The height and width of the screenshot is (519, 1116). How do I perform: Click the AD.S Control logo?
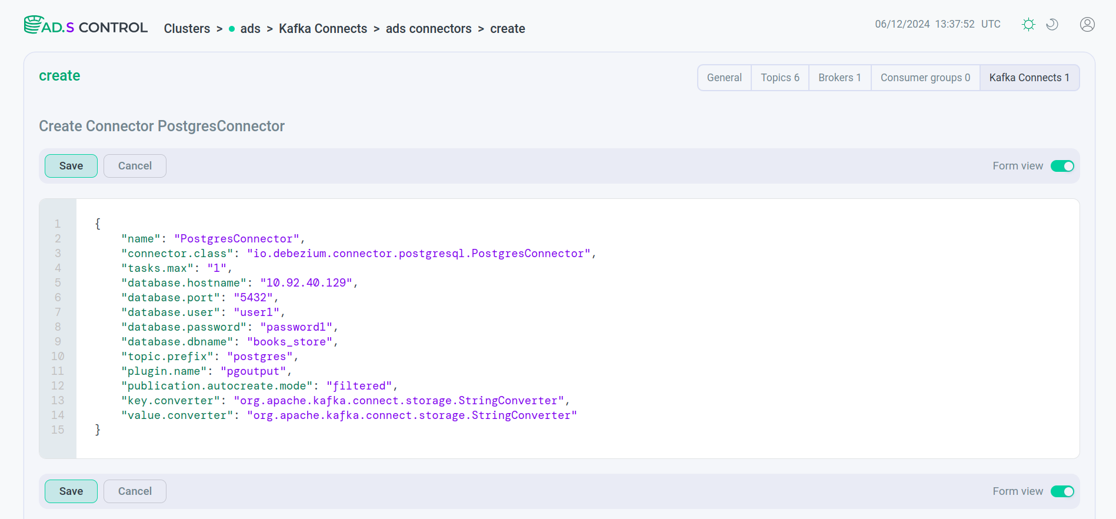(86, 26)
